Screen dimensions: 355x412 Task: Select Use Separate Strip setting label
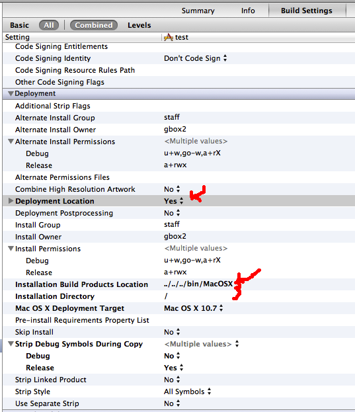click(x=47, y=403)
